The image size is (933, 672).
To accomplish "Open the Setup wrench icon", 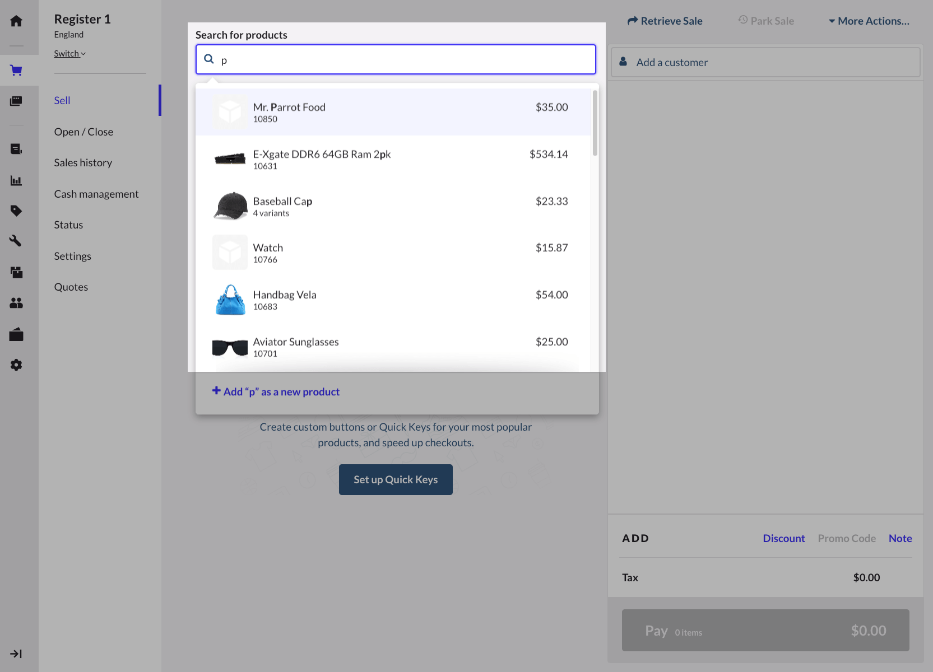I will click(16, 241).
